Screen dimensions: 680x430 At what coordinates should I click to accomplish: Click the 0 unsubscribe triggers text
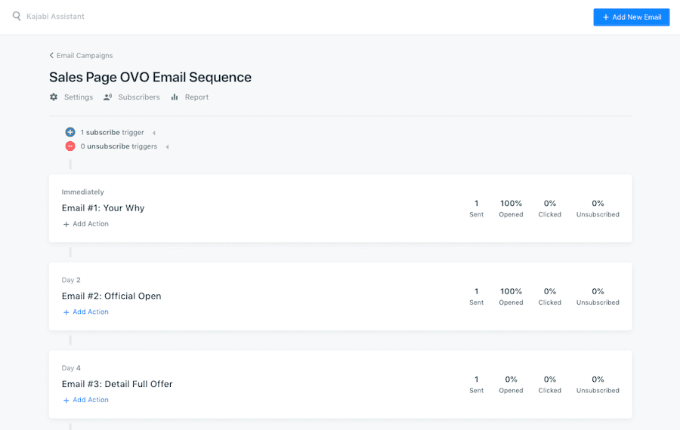(119, 146)
